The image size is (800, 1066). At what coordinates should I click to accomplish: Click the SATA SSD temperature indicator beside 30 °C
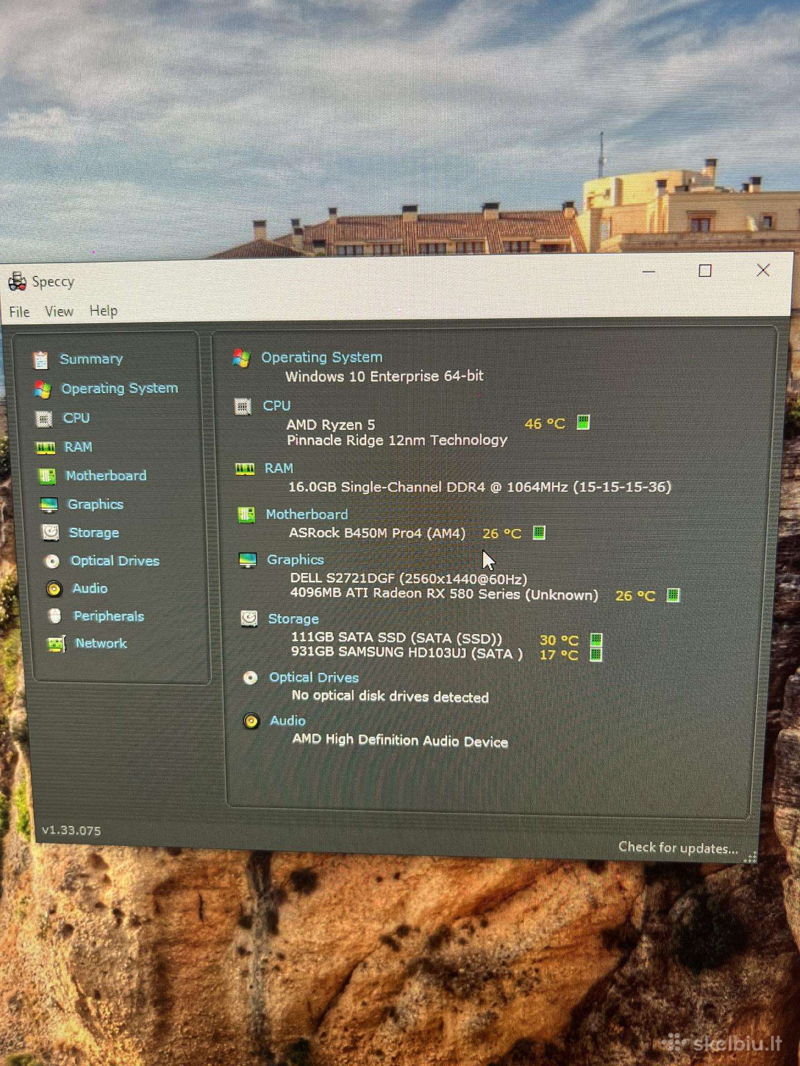(x=596, y=640)
